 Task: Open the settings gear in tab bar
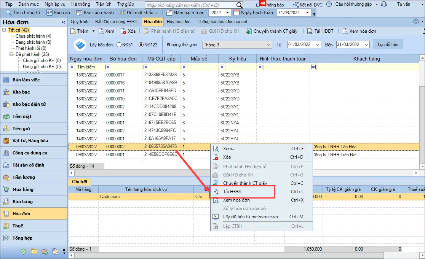(x=416, y=21)
